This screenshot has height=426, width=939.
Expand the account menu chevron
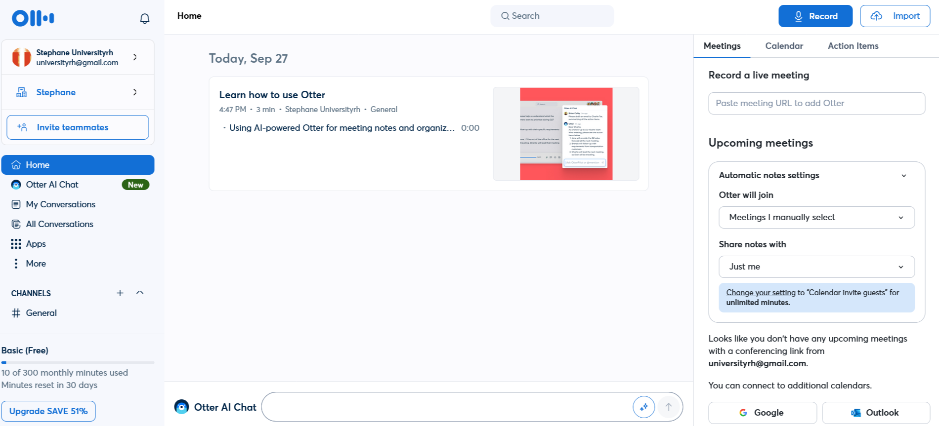pyautogui.click(x=135, y=57)
